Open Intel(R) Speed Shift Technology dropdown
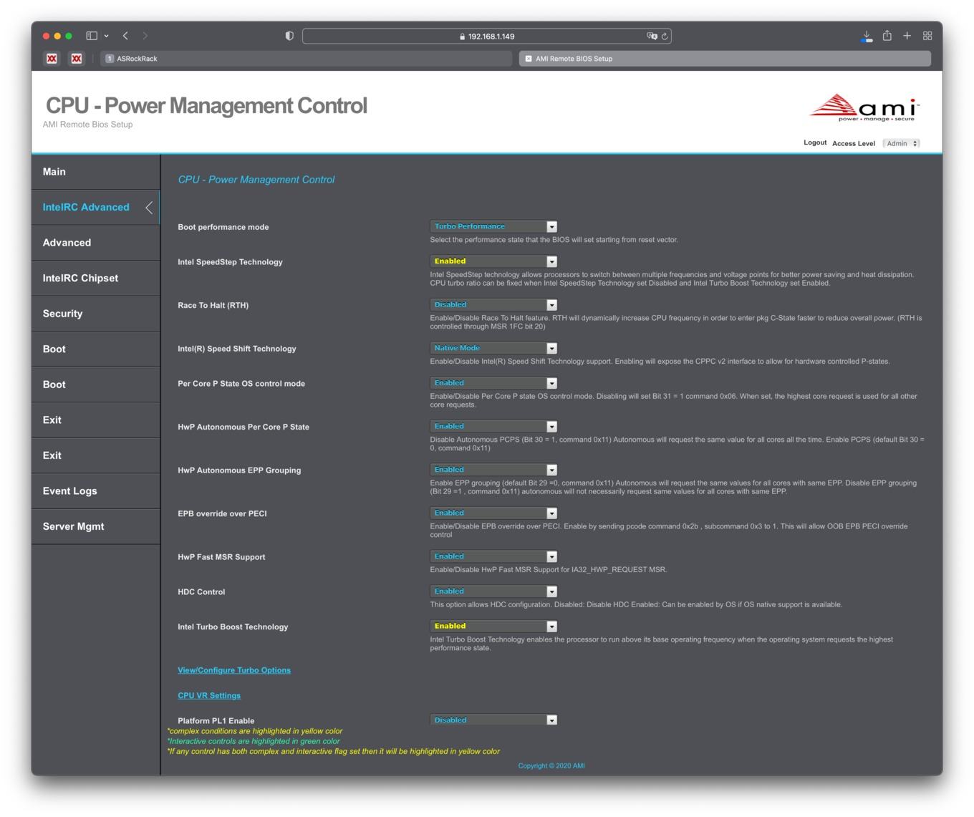 coord(493,348)
